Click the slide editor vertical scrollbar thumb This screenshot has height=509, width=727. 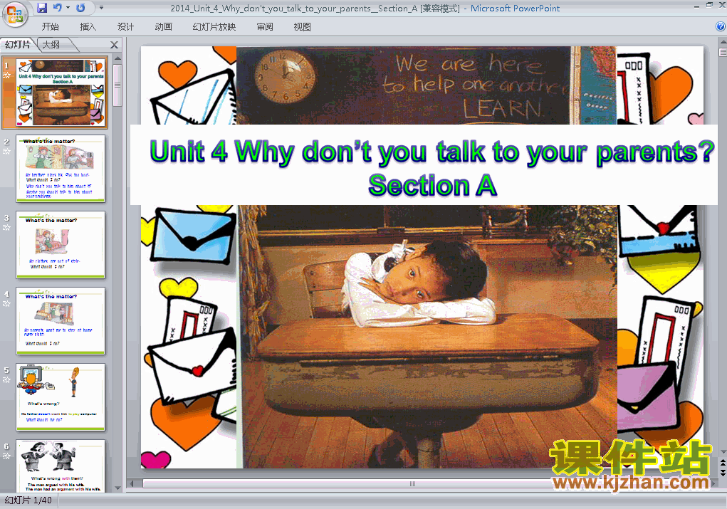723,53
